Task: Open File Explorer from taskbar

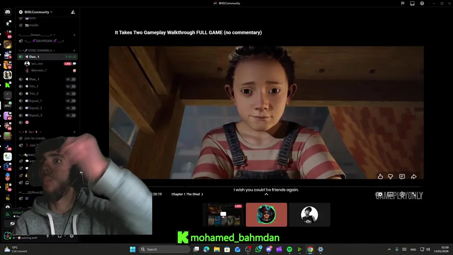Action: pos(217,249)
